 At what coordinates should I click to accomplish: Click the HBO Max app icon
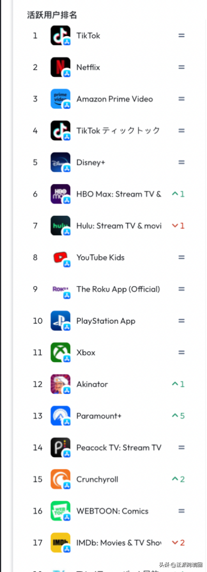(60, 194)
